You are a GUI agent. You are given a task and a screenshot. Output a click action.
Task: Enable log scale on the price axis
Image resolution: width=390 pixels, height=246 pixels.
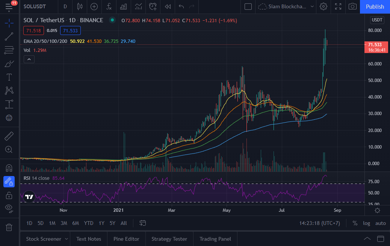click(366, 223)
